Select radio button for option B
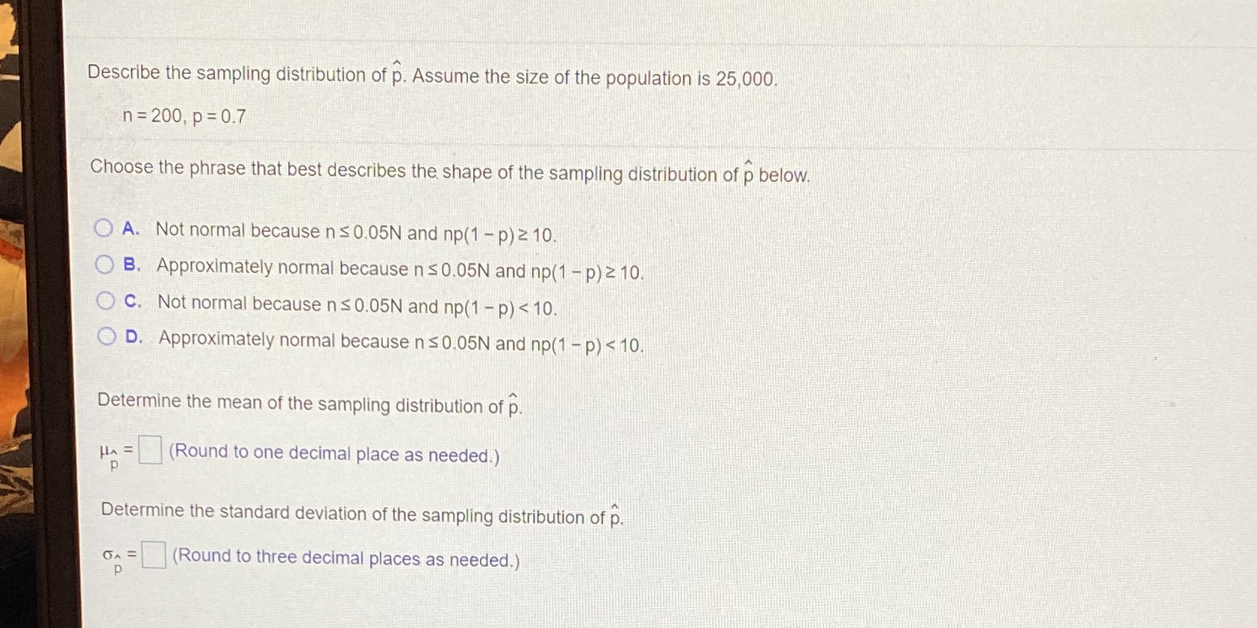Viewport: 1257px width, 628px height. coord(105,264)
